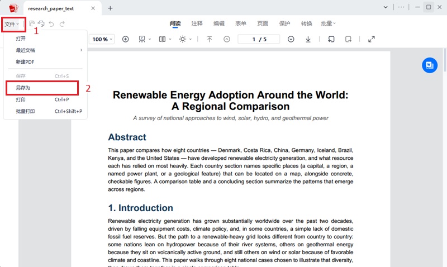Open the 文件 menu button
This screenshot has width=447, height=267.
pyautogui.click(x=12, y=24)
